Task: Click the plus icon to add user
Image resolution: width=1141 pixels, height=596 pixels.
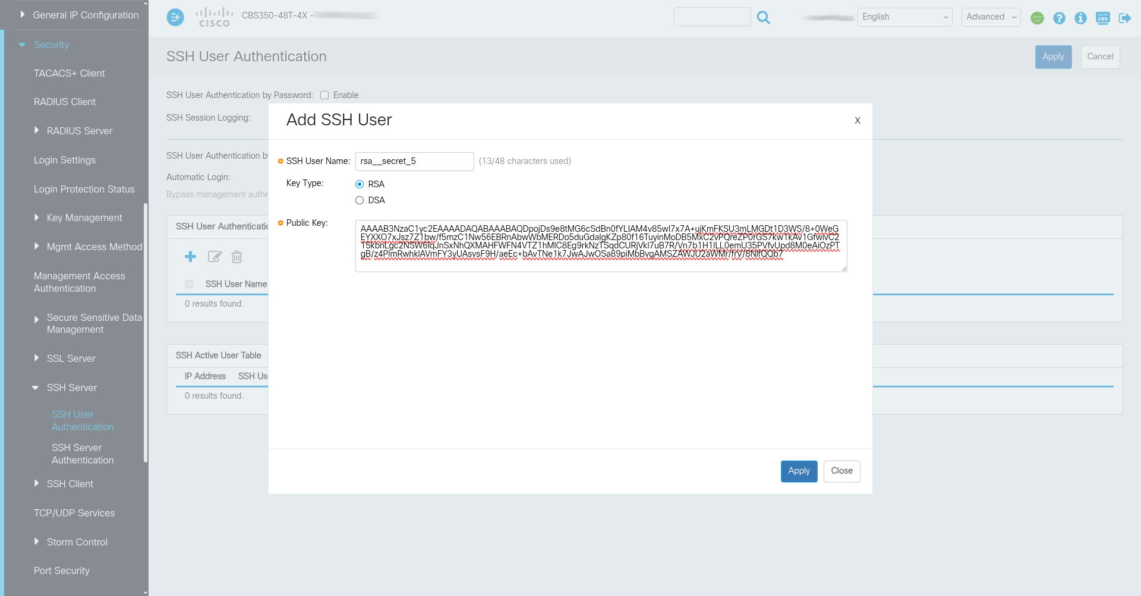Action: click(190, 257)
